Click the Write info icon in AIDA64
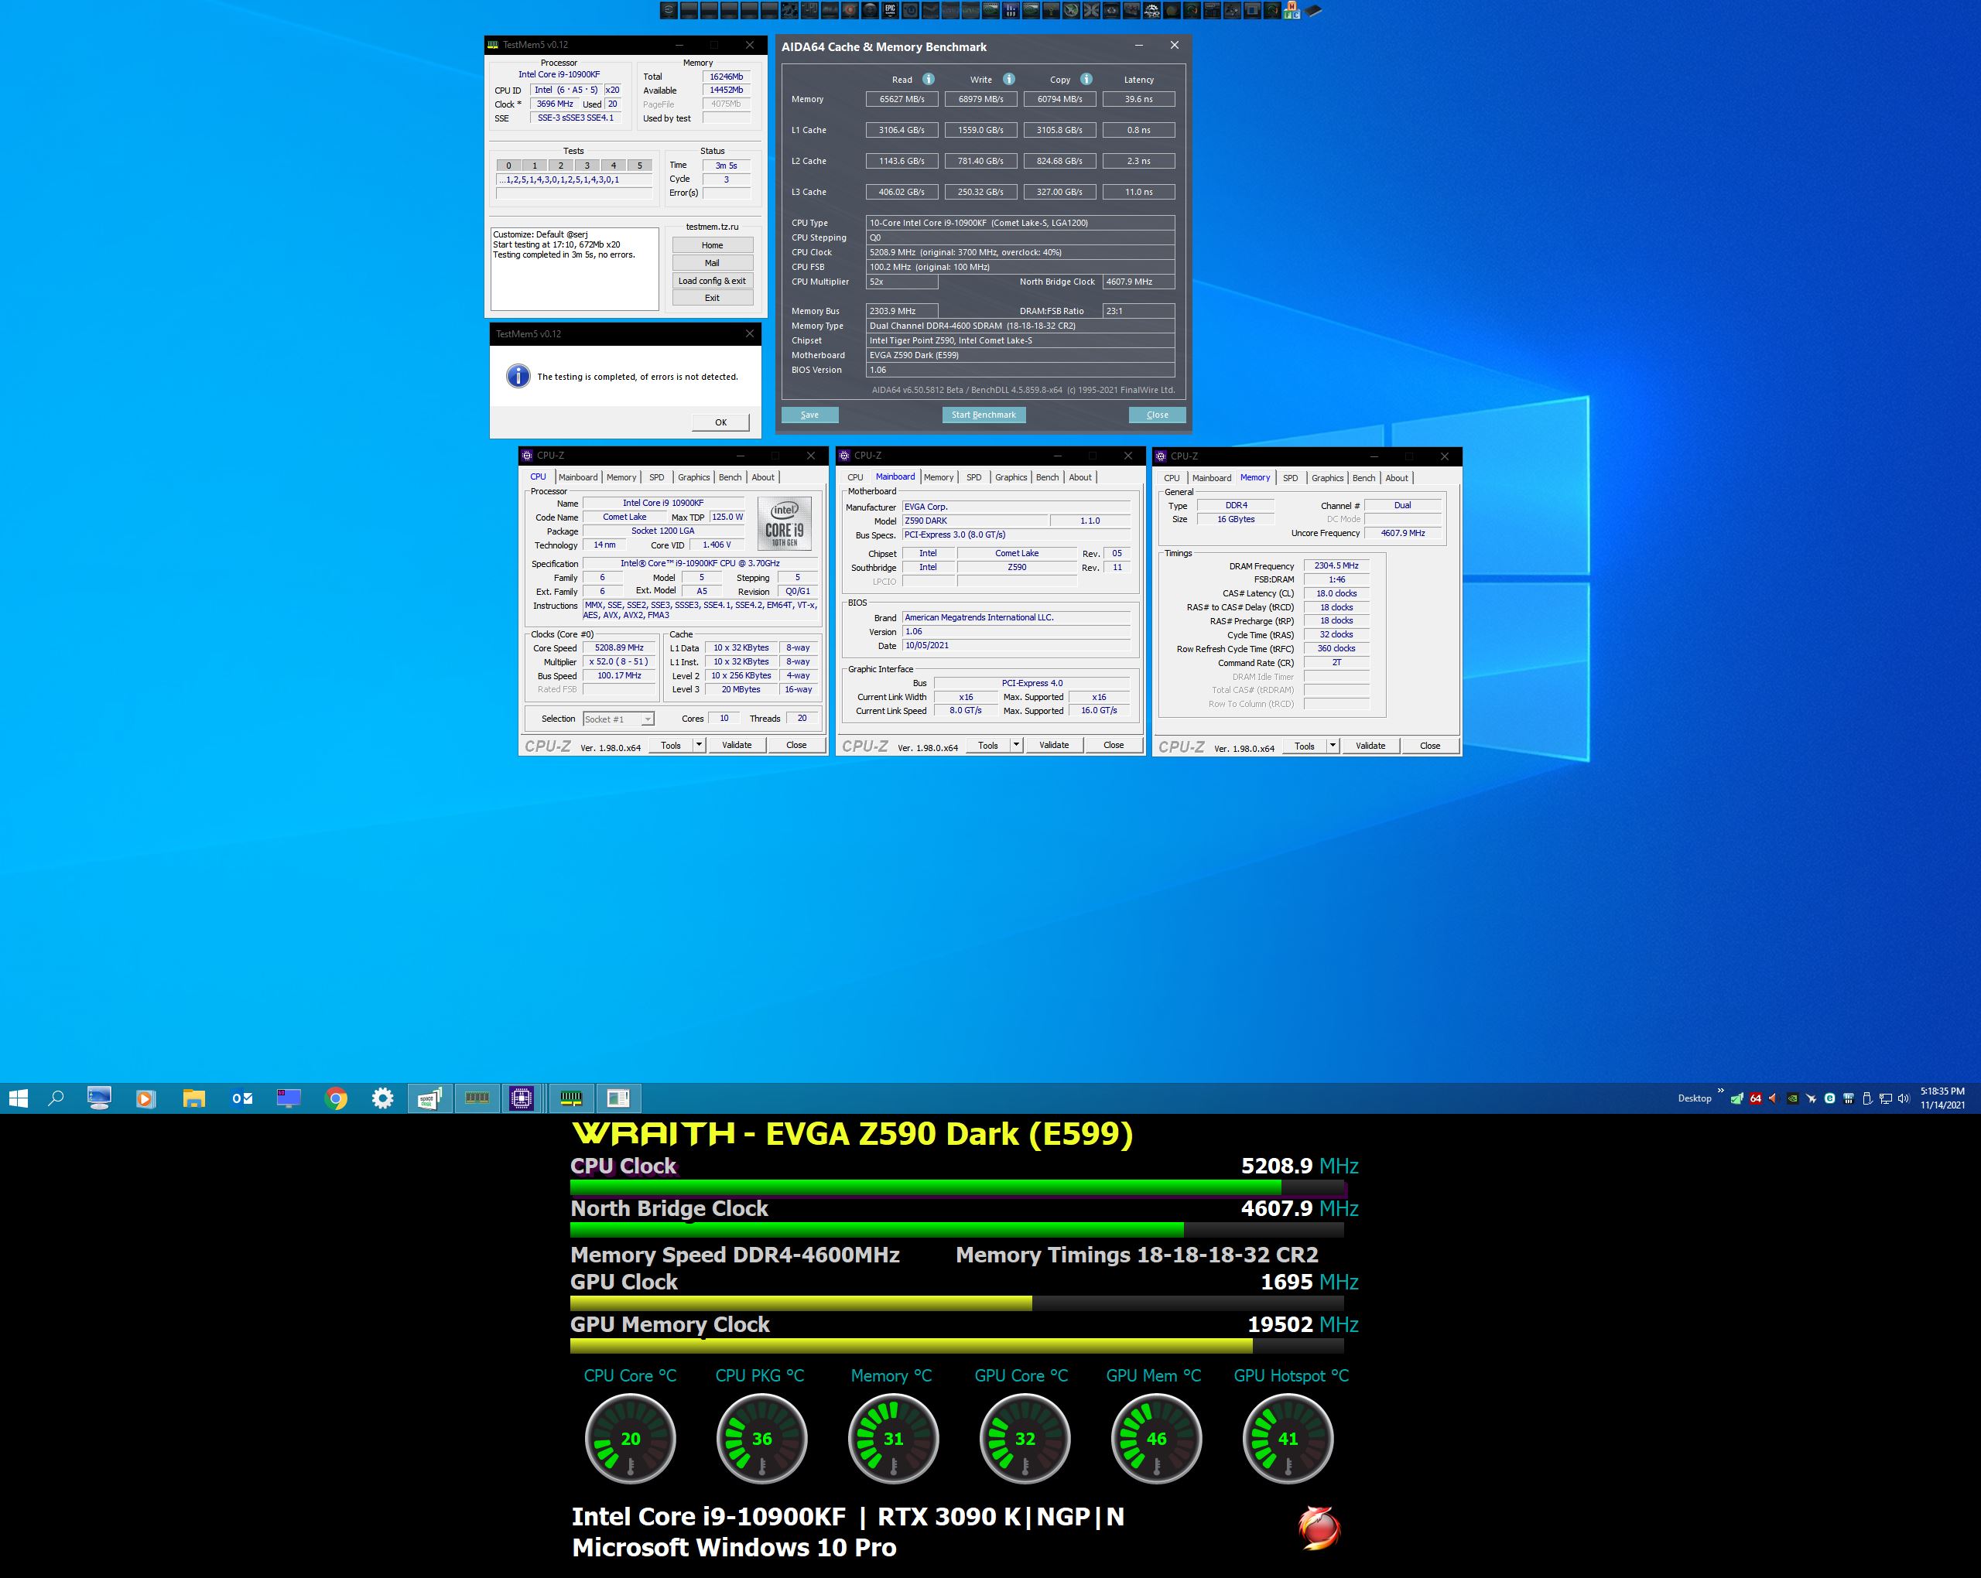Image resolution: width=1981 pixels, height=1578 pixels. pyautogui.click(x=1009, y=79)
